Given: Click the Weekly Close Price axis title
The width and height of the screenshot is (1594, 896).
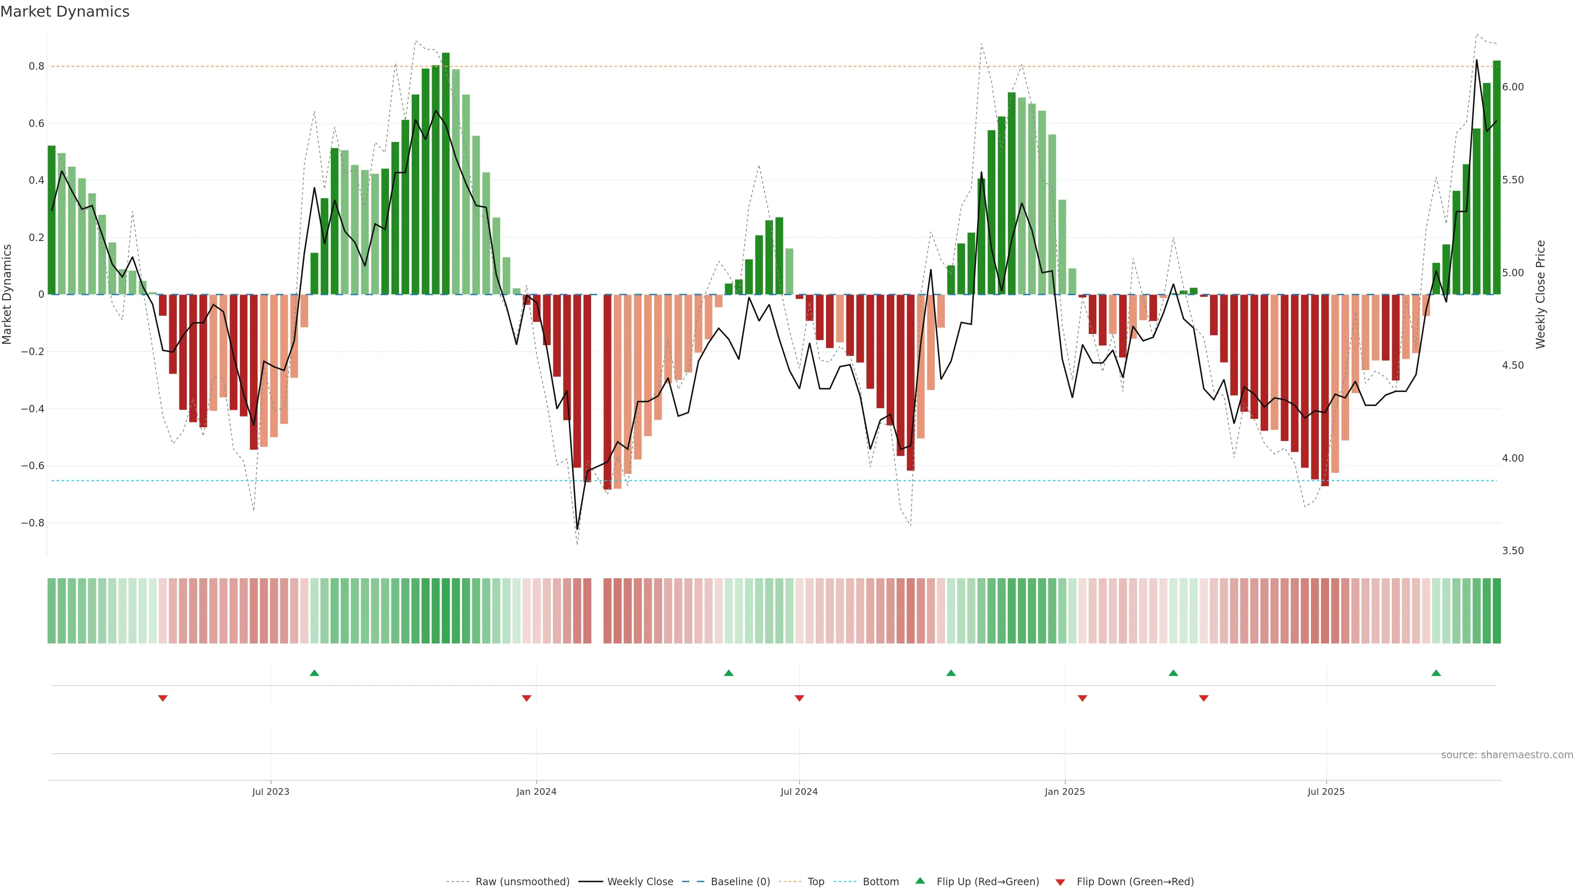Looking at the screenshot, I should (1540, 295).
